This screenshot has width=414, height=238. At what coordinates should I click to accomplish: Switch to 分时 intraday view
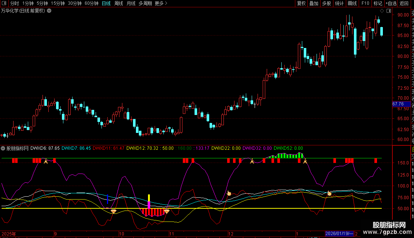(x=14, y=3)
